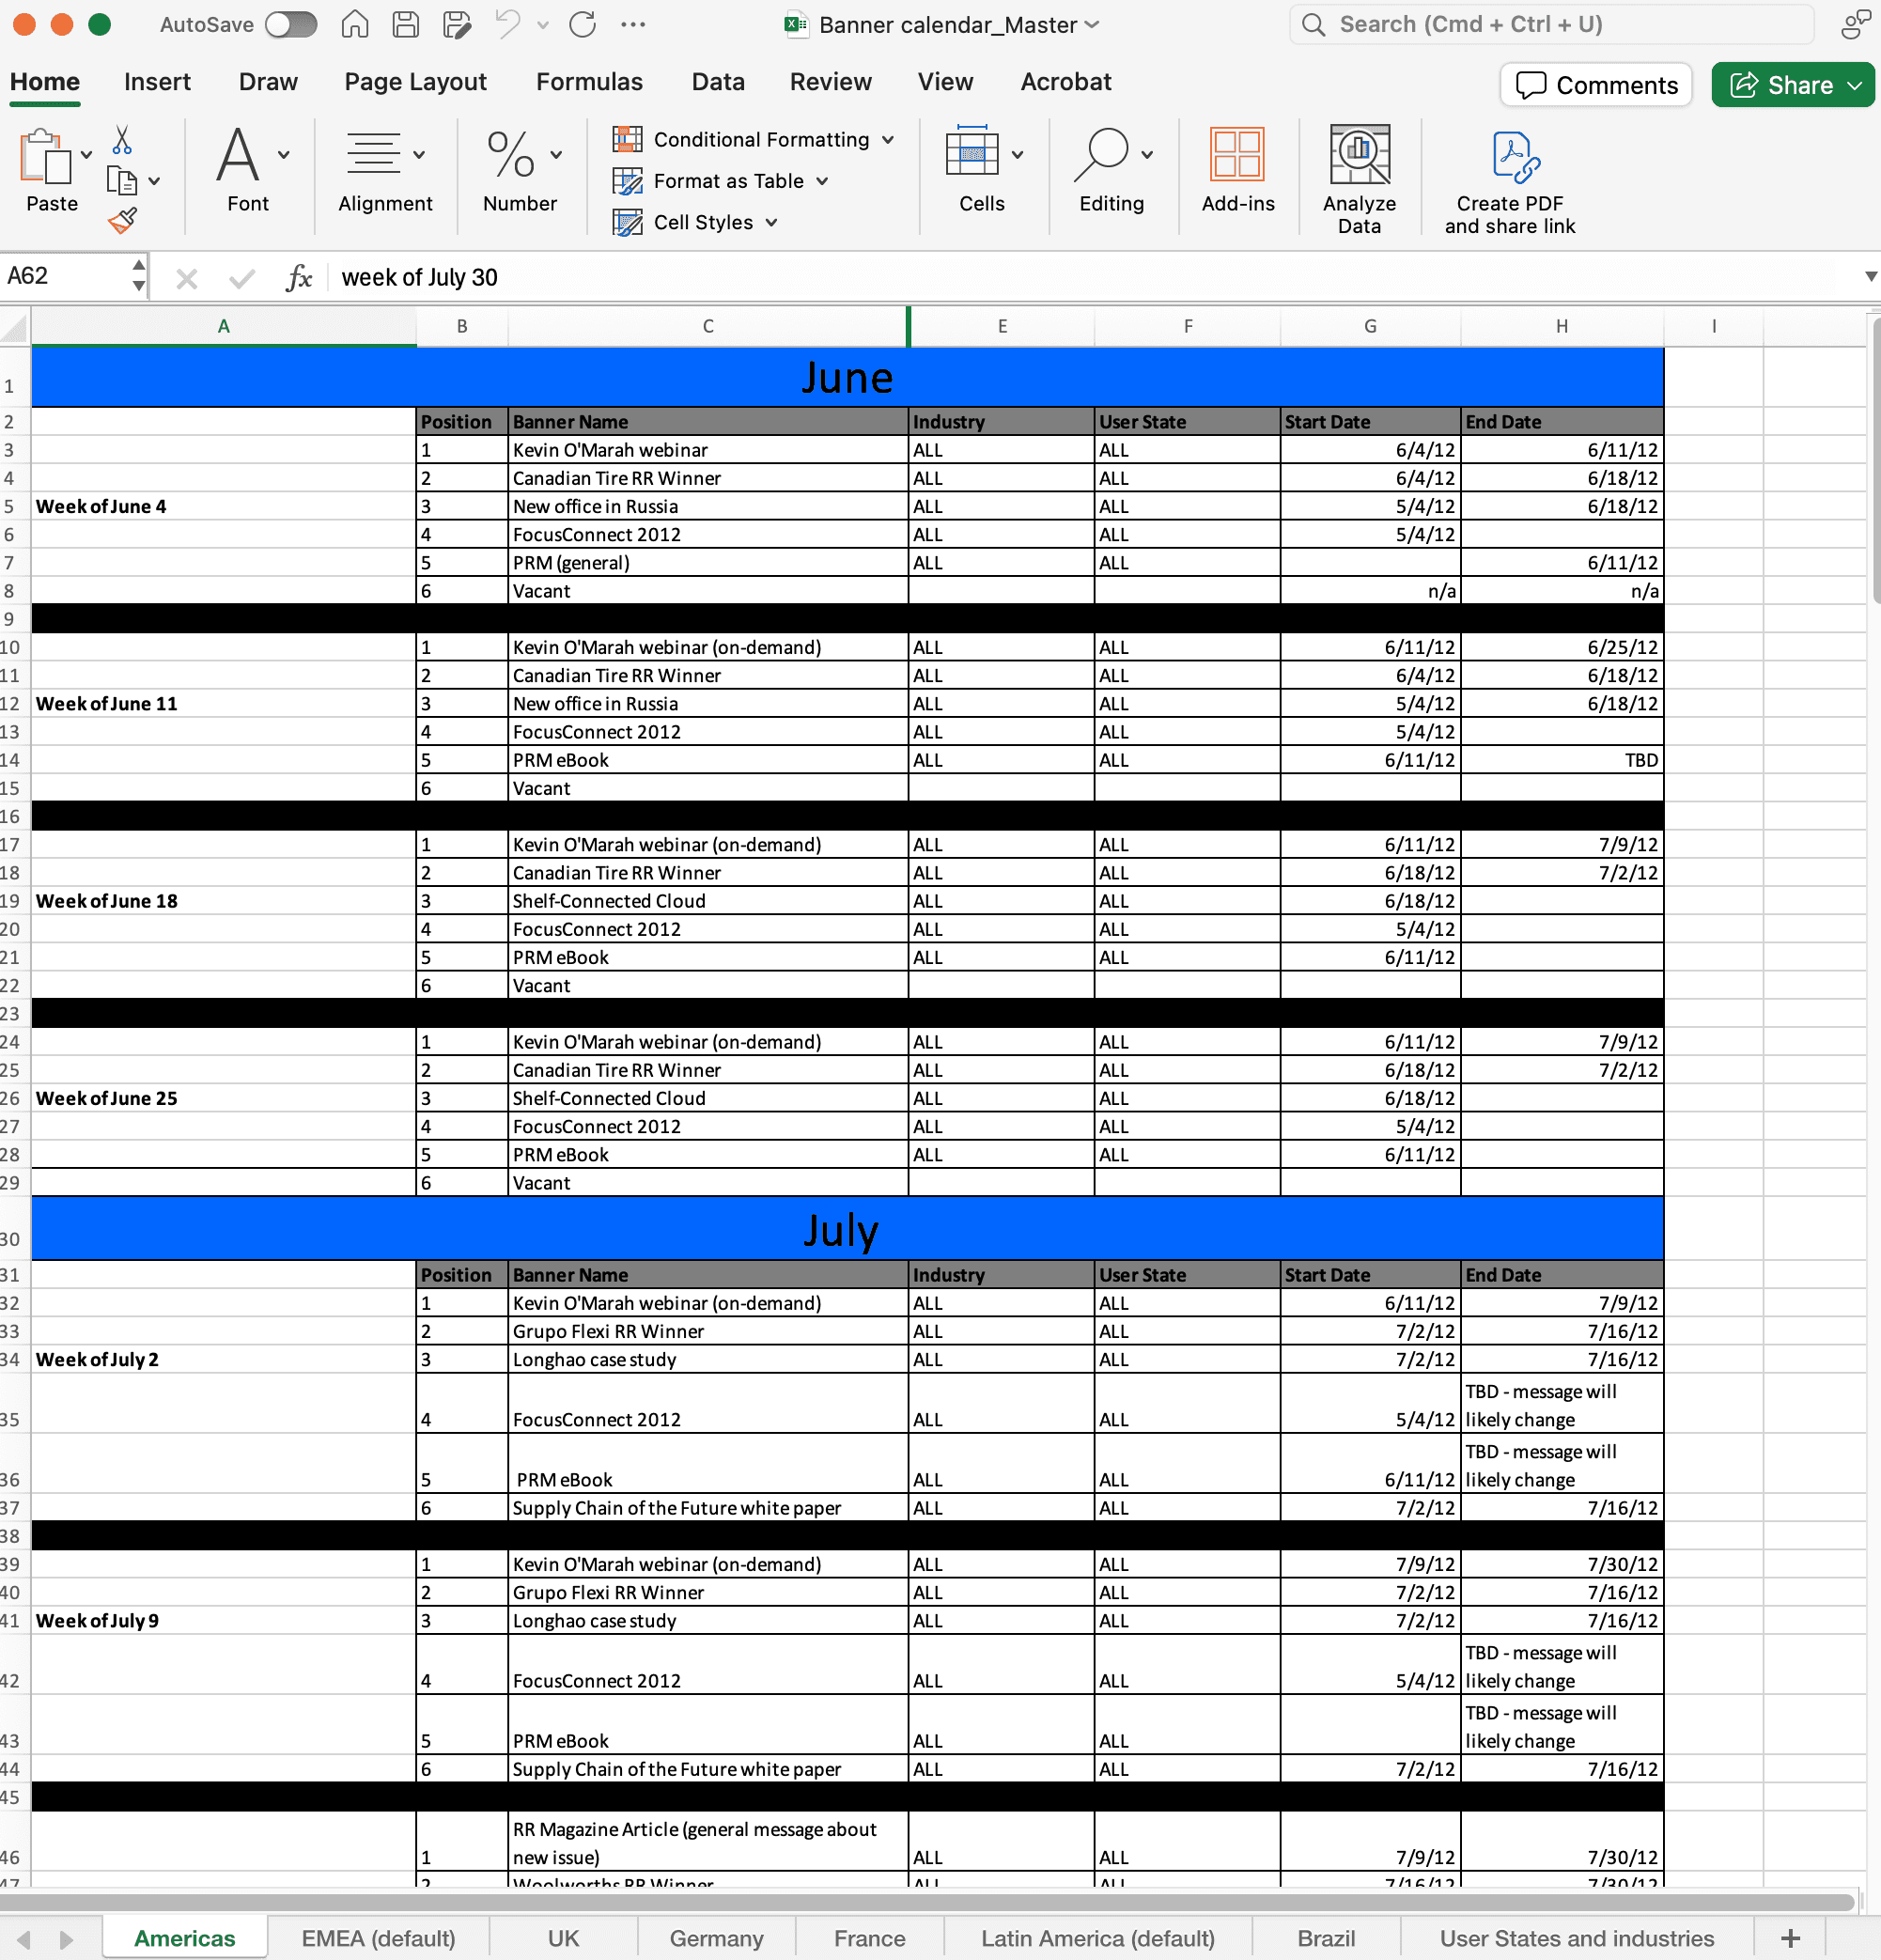1881x1960 pixels.
Task: Expand the Paste options arrow
Action: tap(87, 155)
